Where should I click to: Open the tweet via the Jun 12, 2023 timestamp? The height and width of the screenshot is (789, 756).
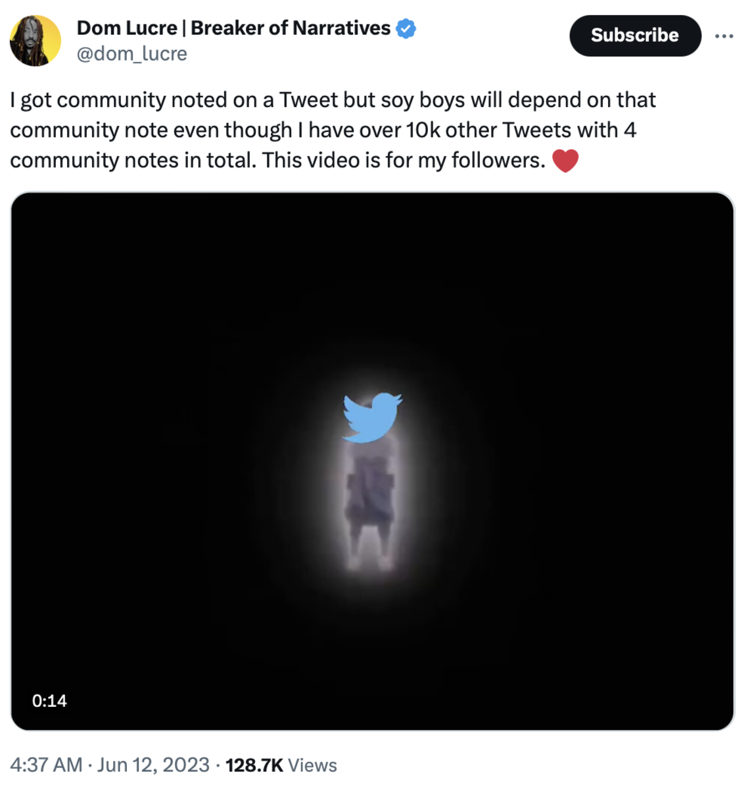pos(150,765)
